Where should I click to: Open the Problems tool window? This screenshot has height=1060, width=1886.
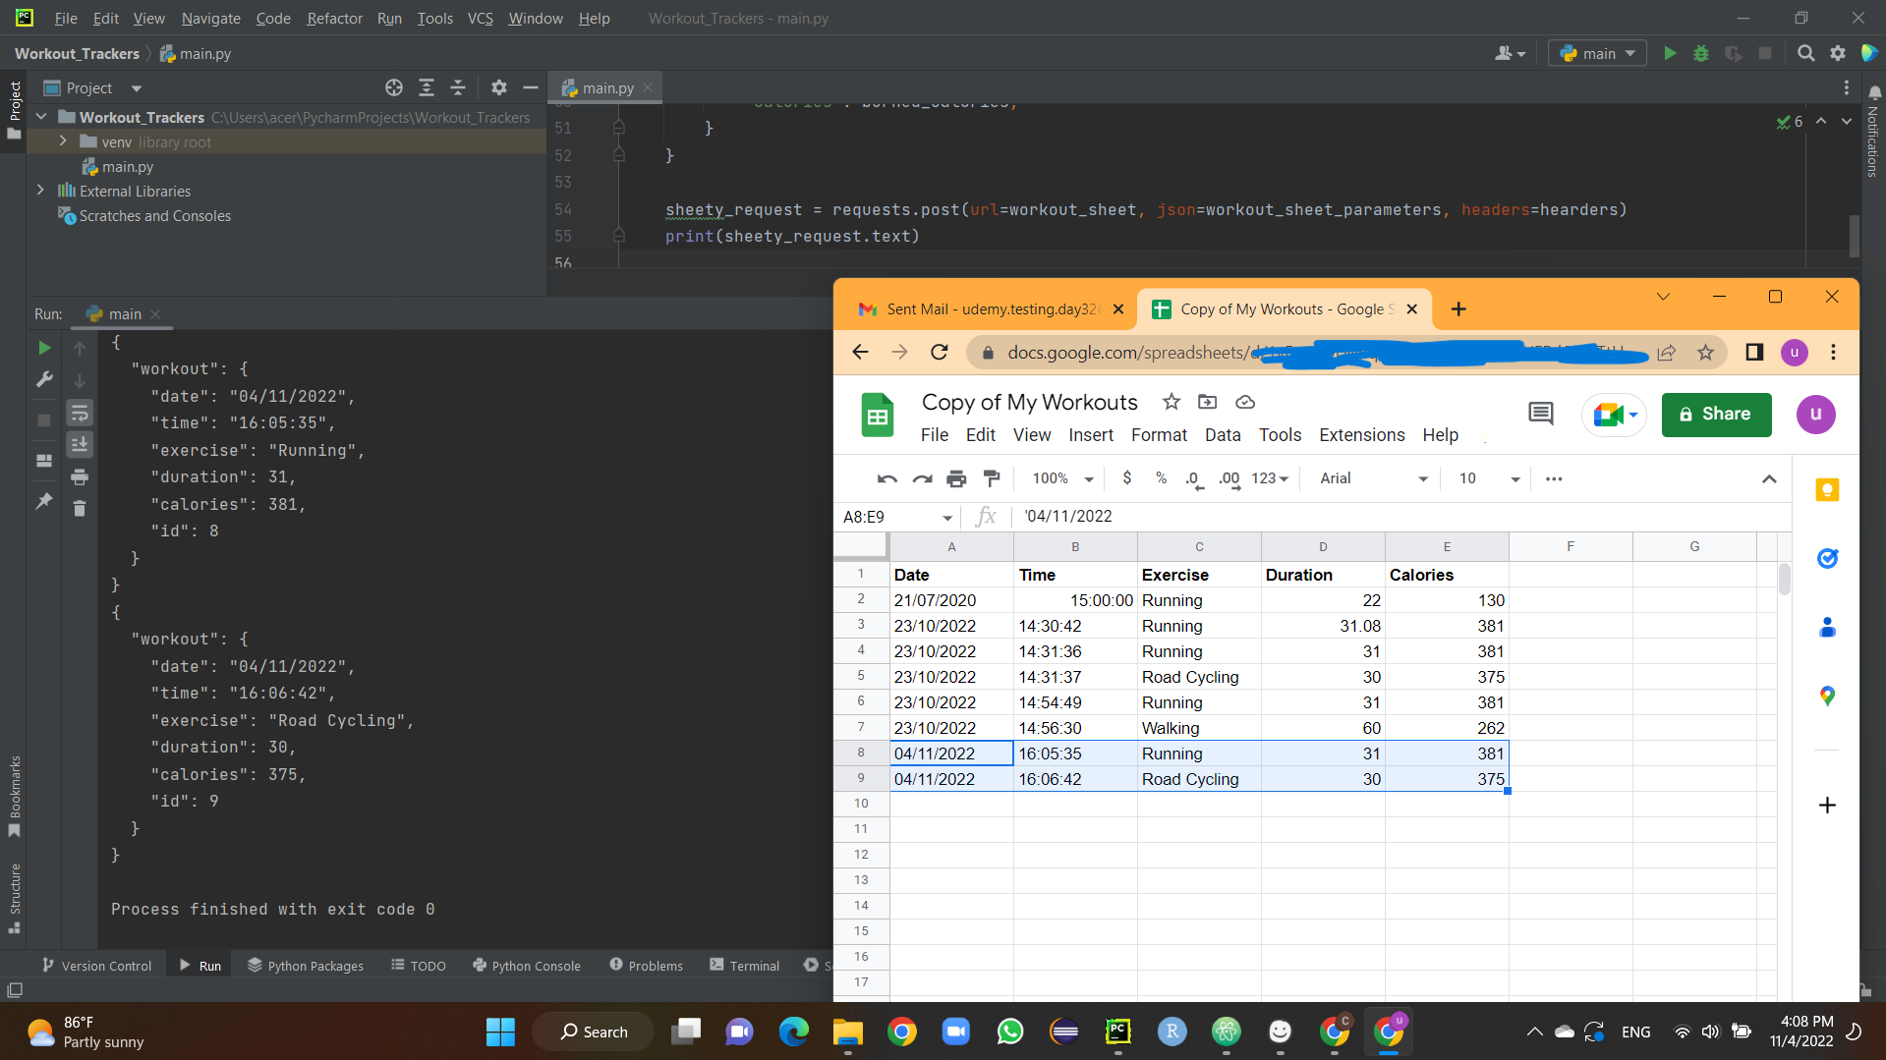pyautogui.click(x=646, y=966)
